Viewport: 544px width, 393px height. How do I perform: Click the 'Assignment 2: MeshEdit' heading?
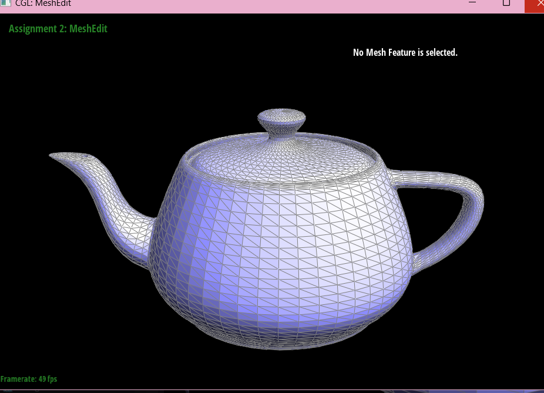(58, 28)
